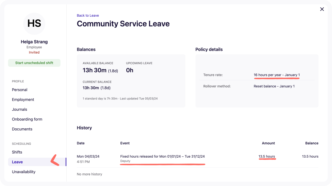Click the 13.5 hours amount entry
The height and width of the screenshot is (186, 332).
(x=266, y=157)
